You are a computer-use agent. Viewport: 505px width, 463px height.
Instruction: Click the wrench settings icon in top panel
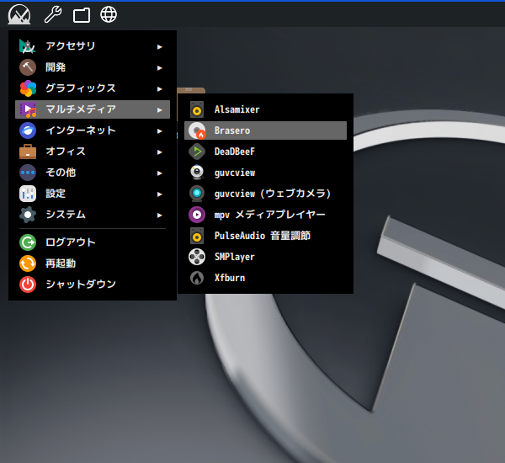click(52, 14)
